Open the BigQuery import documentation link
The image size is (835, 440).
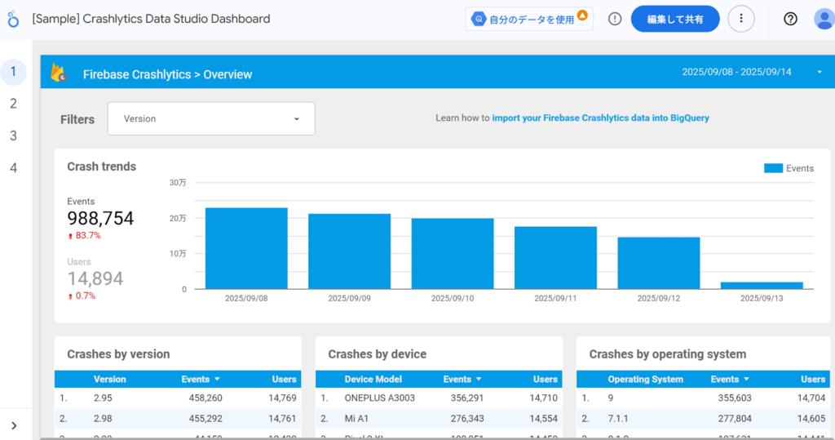pos(600,118)
